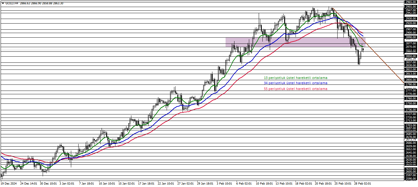Click the 2890.00 price level label
Viewport: 418px width, 187px height.
point(410,37)
